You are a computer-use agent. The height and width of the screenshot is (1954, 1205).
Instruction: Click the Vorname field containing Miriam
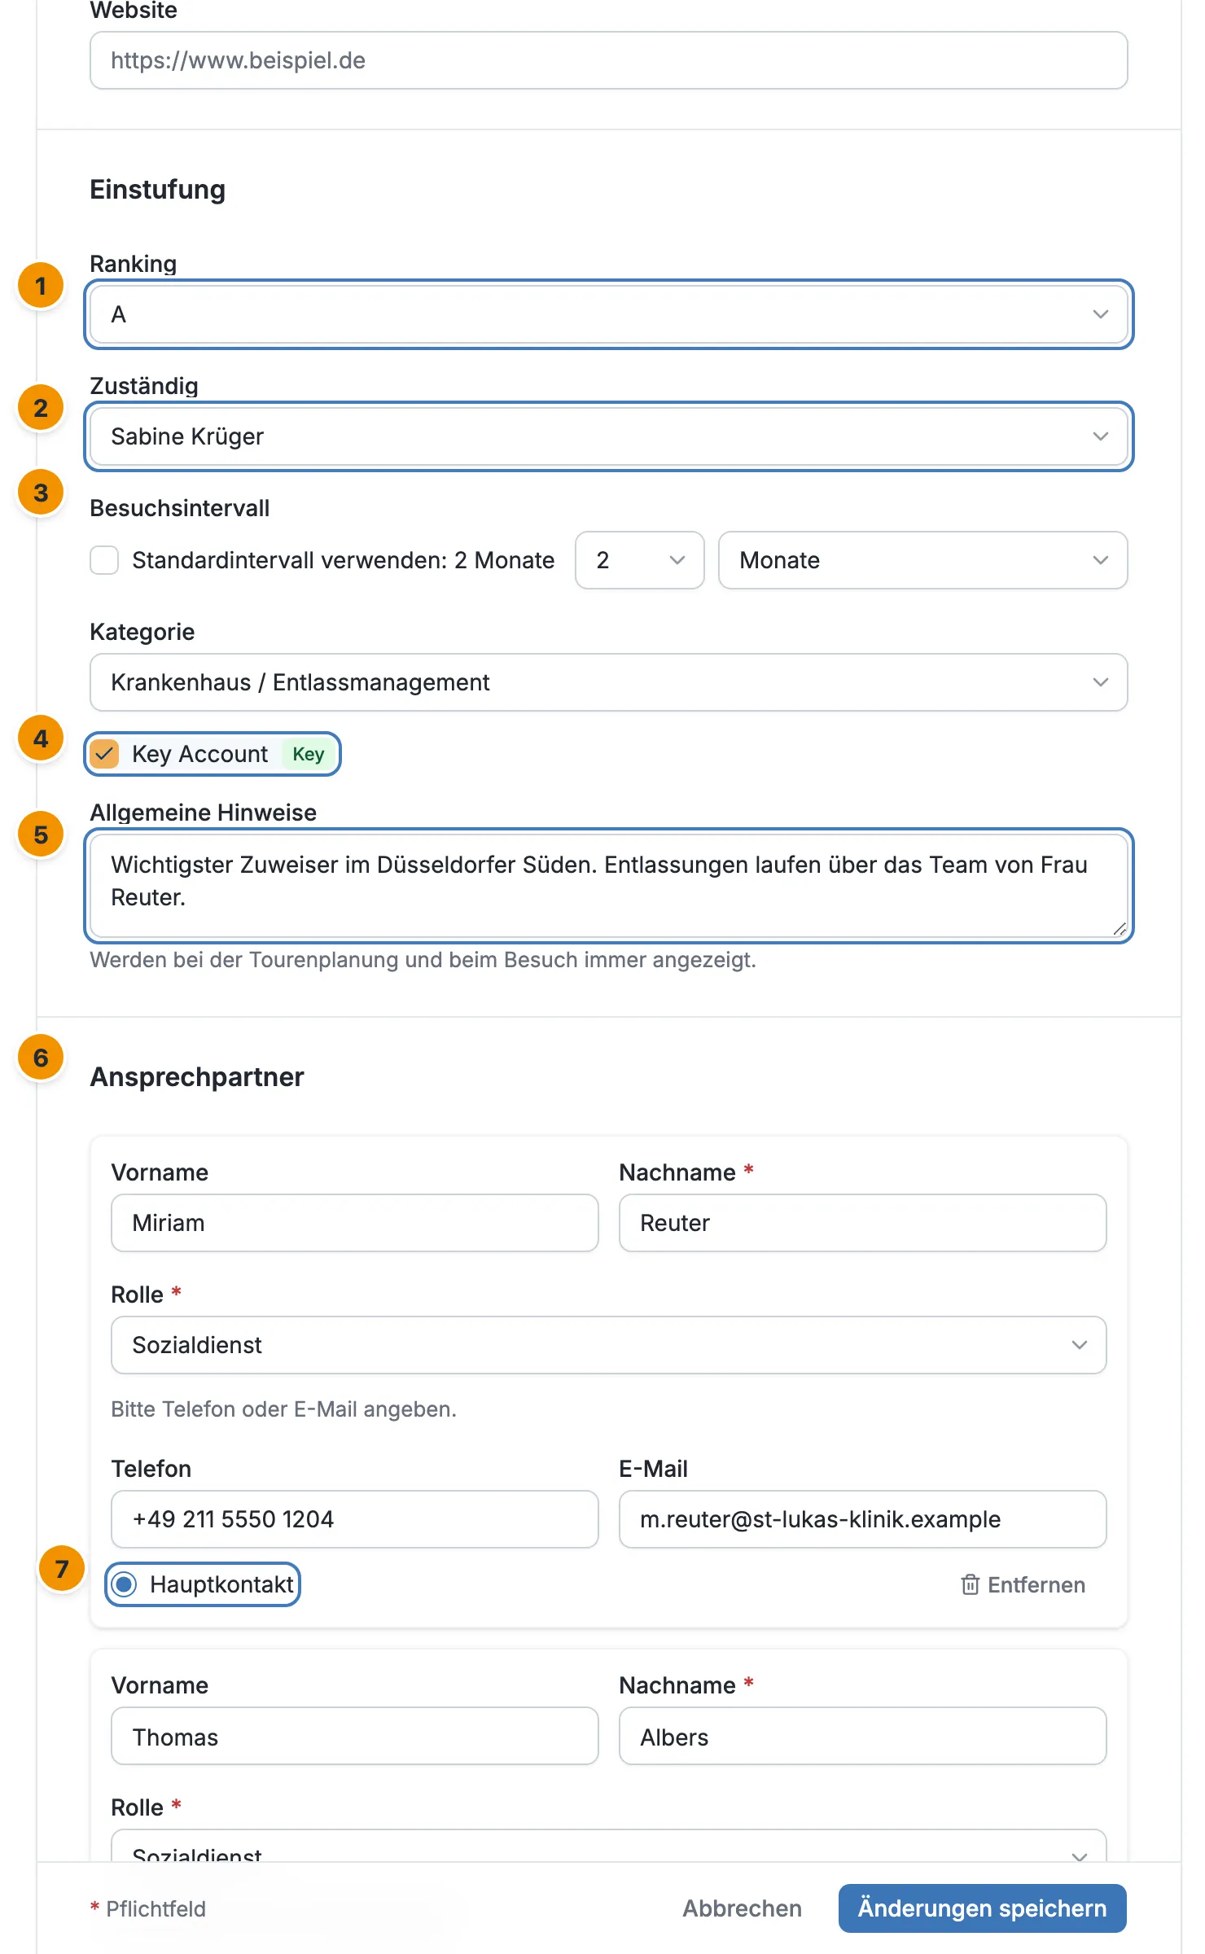355,1223
